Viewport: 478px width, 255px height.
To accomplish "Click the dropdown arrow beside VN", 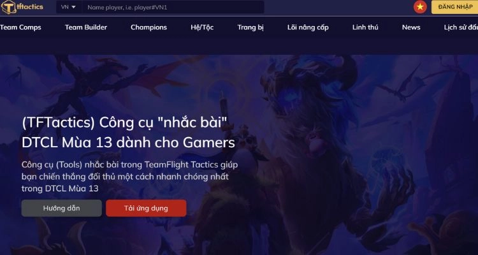I will tap(73, 7).
